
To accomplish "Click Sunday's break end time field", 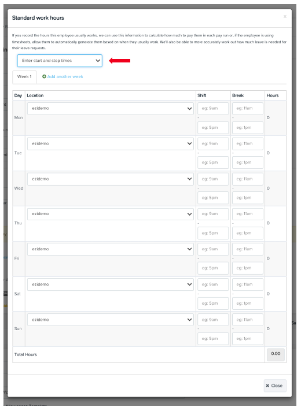I will coord(248,339).
